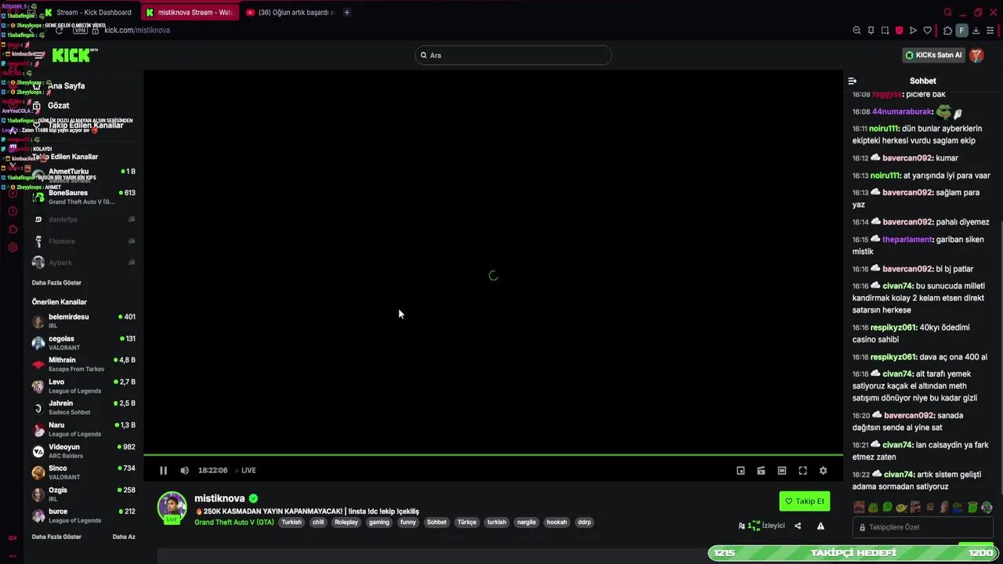Open the Mithrain Escape From Tarkov channel
Screen dimensions: 1003x564
pyautogui.click(x=83, y=364)
